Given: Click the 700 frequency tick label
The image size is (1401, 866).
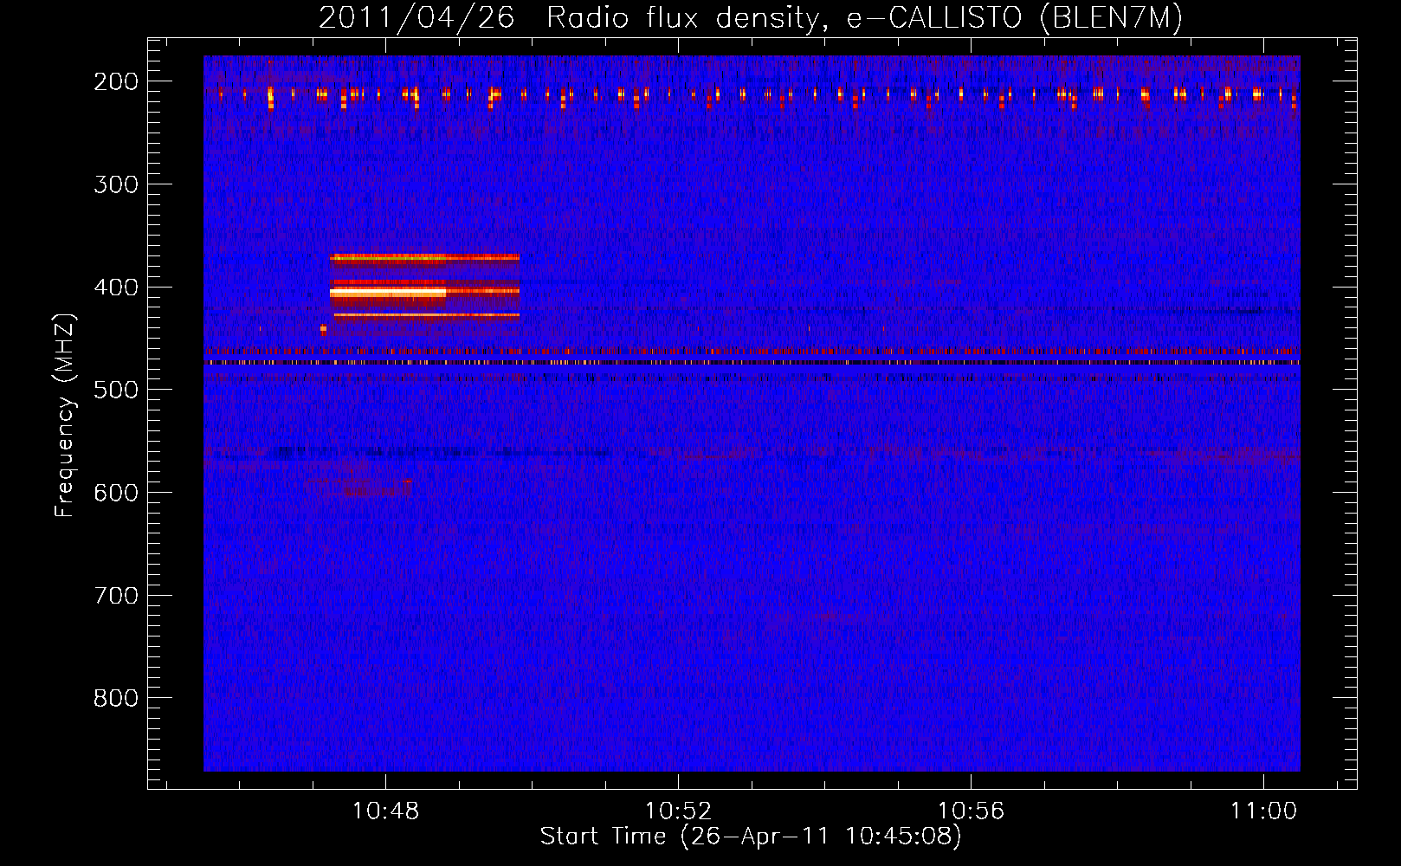Looking at the screenshot, I should [116, 596].
